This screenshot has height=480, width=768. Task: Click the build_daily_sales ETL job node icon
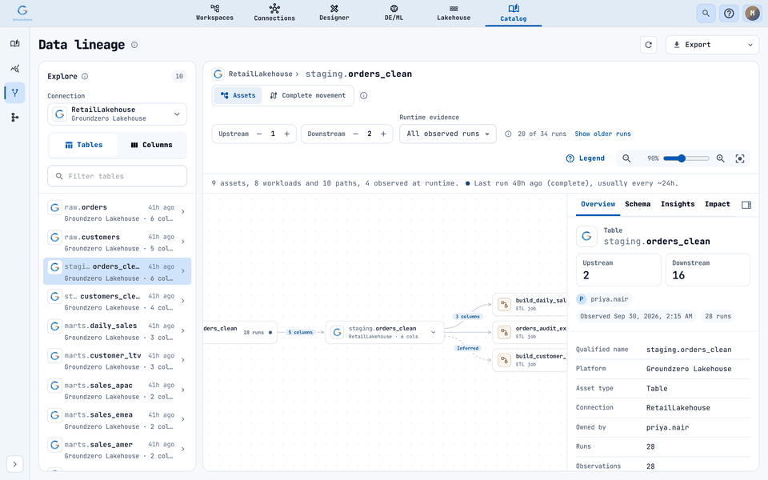[x=504, y=305]
